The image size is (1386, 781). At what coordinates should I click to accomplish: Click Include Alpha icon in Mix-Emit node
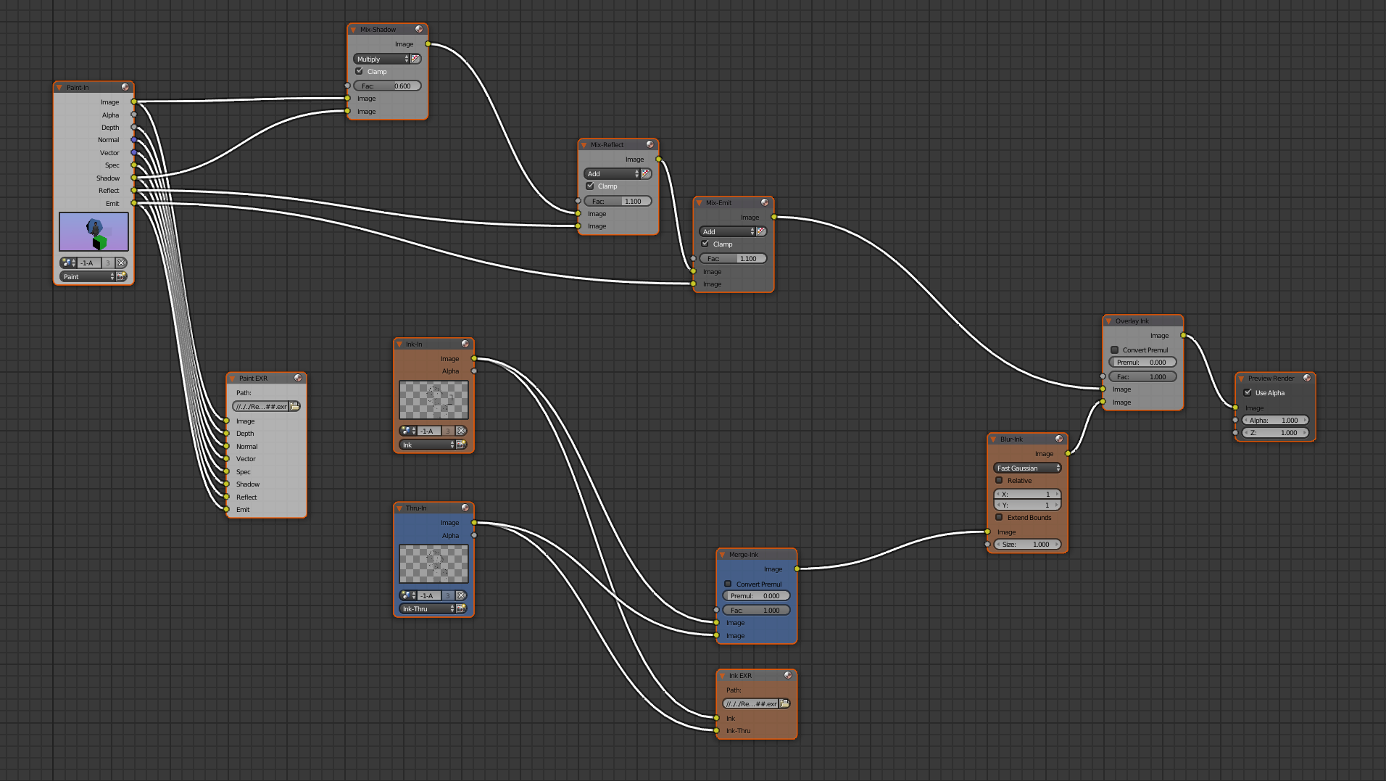(x=761, y=231)
